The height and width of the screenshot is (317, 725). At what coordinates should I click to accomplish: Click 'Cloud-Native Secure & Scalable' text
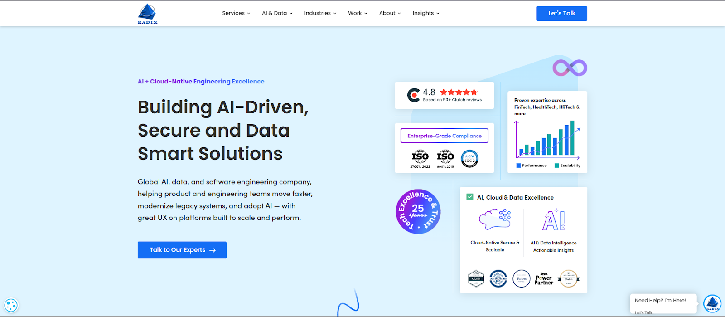(x=495, y=246)
